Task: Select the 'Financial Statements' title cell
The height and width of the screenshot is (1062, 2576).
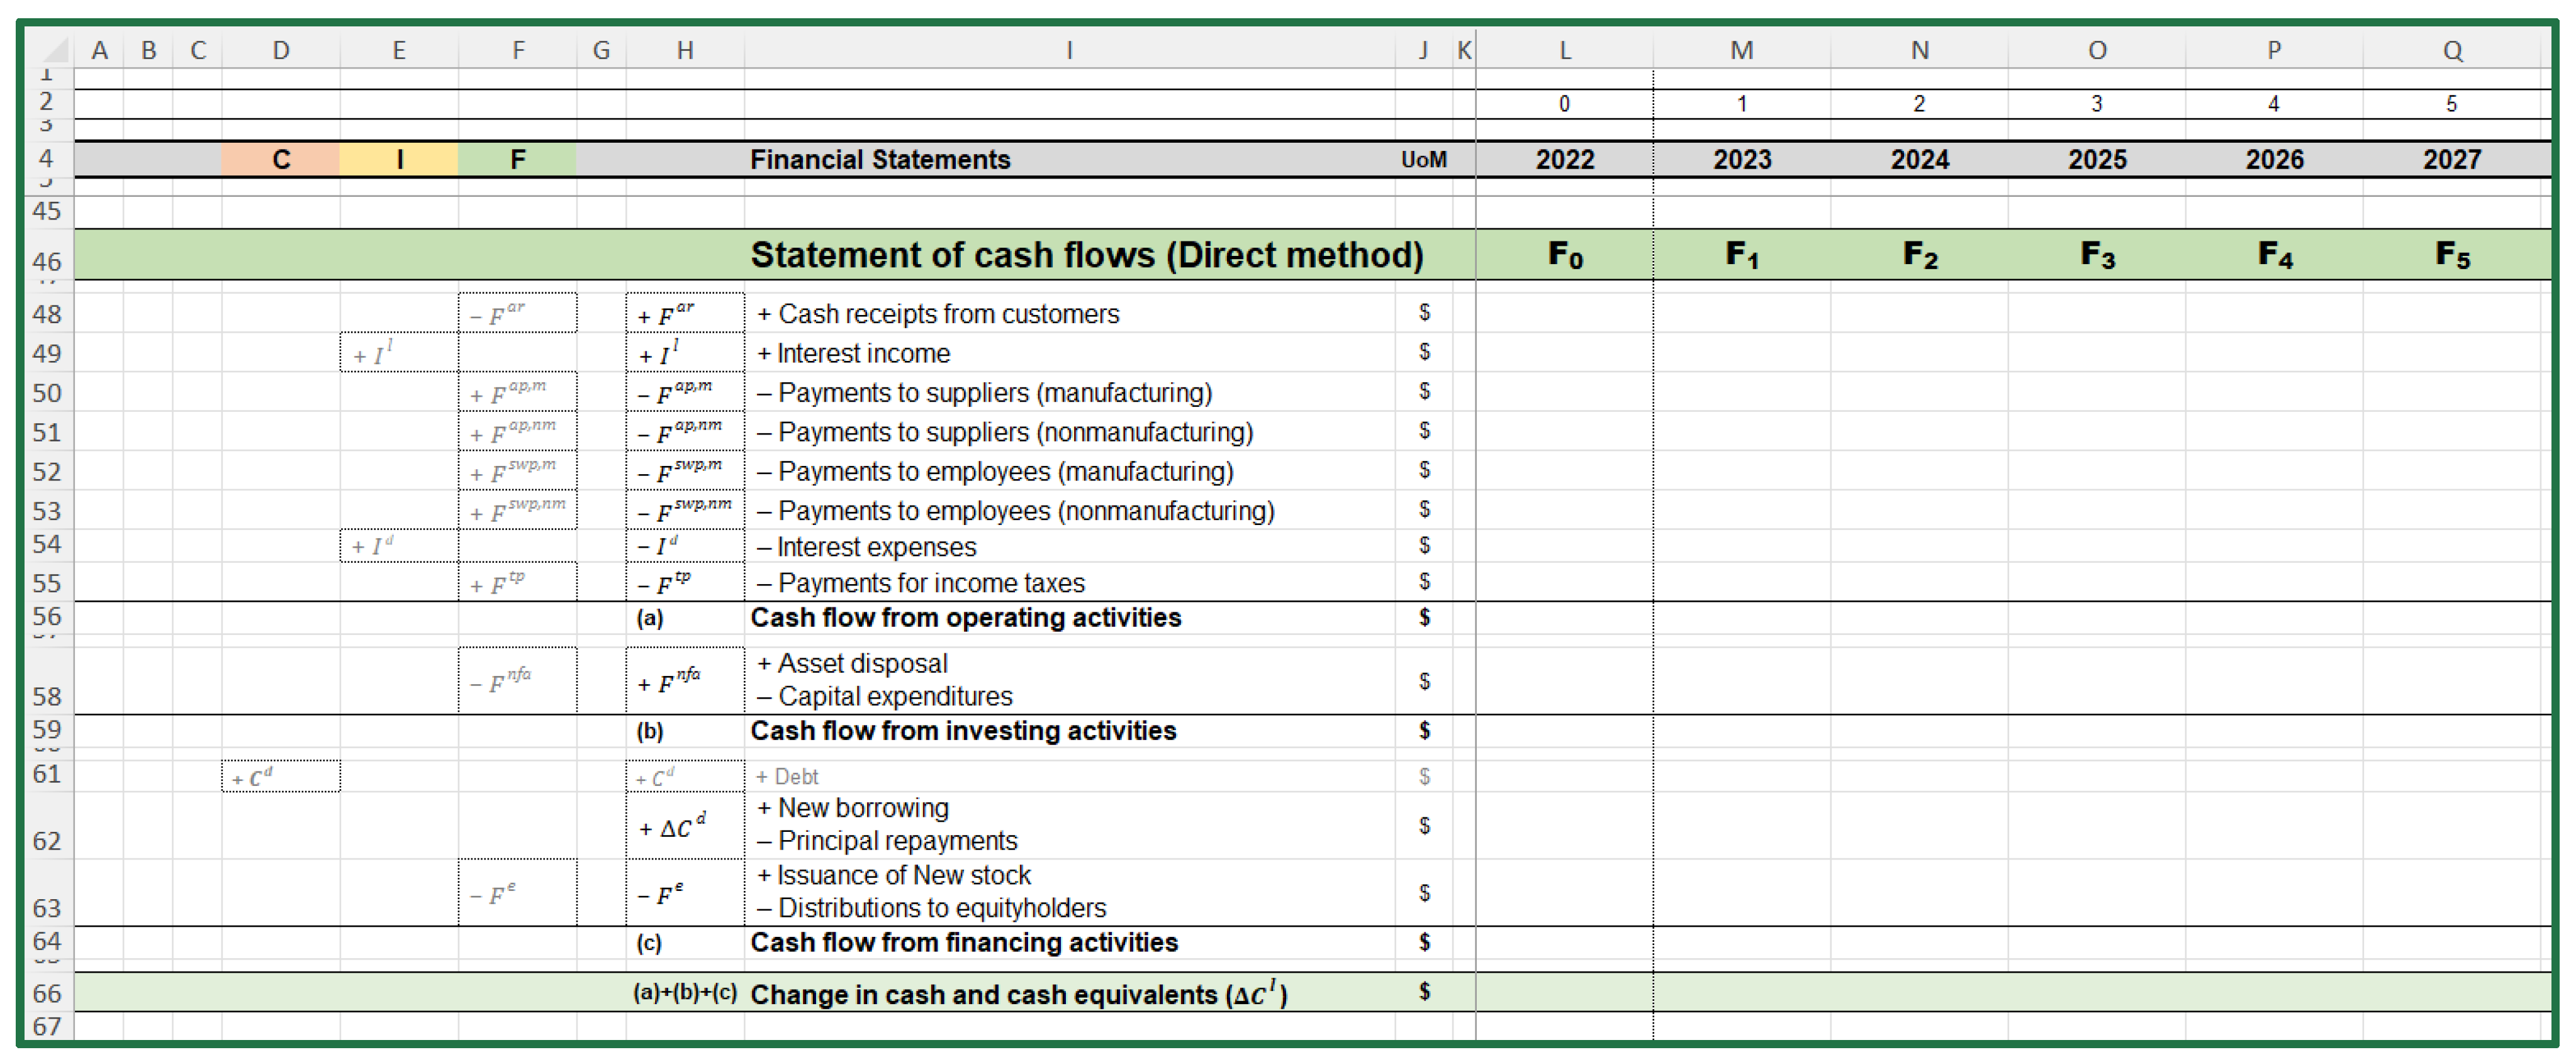Action: pyautogui.click(x=880, y=159)
